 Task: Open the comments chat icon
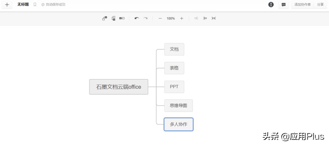[283, 5]
